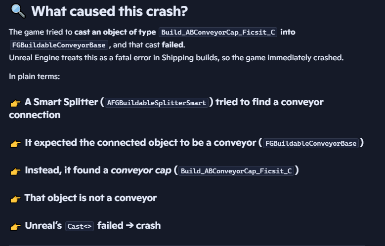Click the Cast<> code snippet
The image size is (385, 246).
80,226
